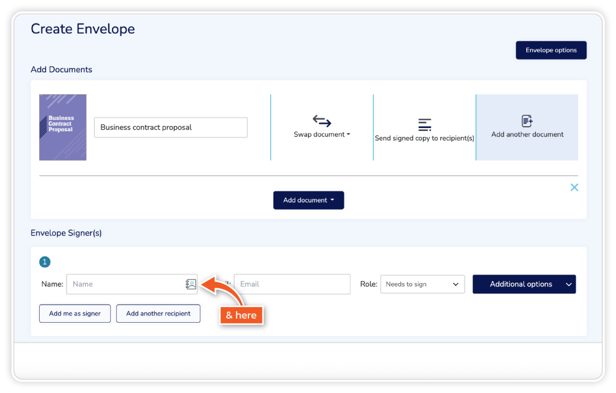The width and height of the screenshot is (616, 393).
Task: Click the Send signed copy lines icon
Action: click(425, 125)
